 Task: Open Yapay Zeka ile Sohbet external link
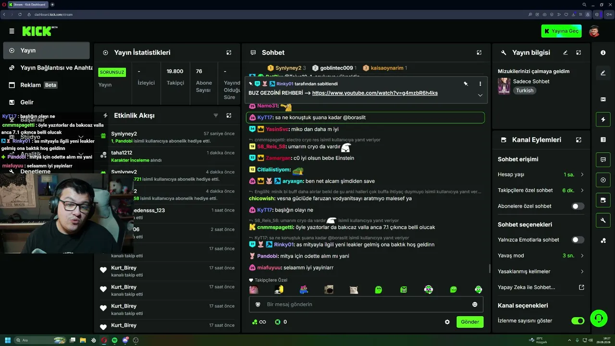point(541,287)
